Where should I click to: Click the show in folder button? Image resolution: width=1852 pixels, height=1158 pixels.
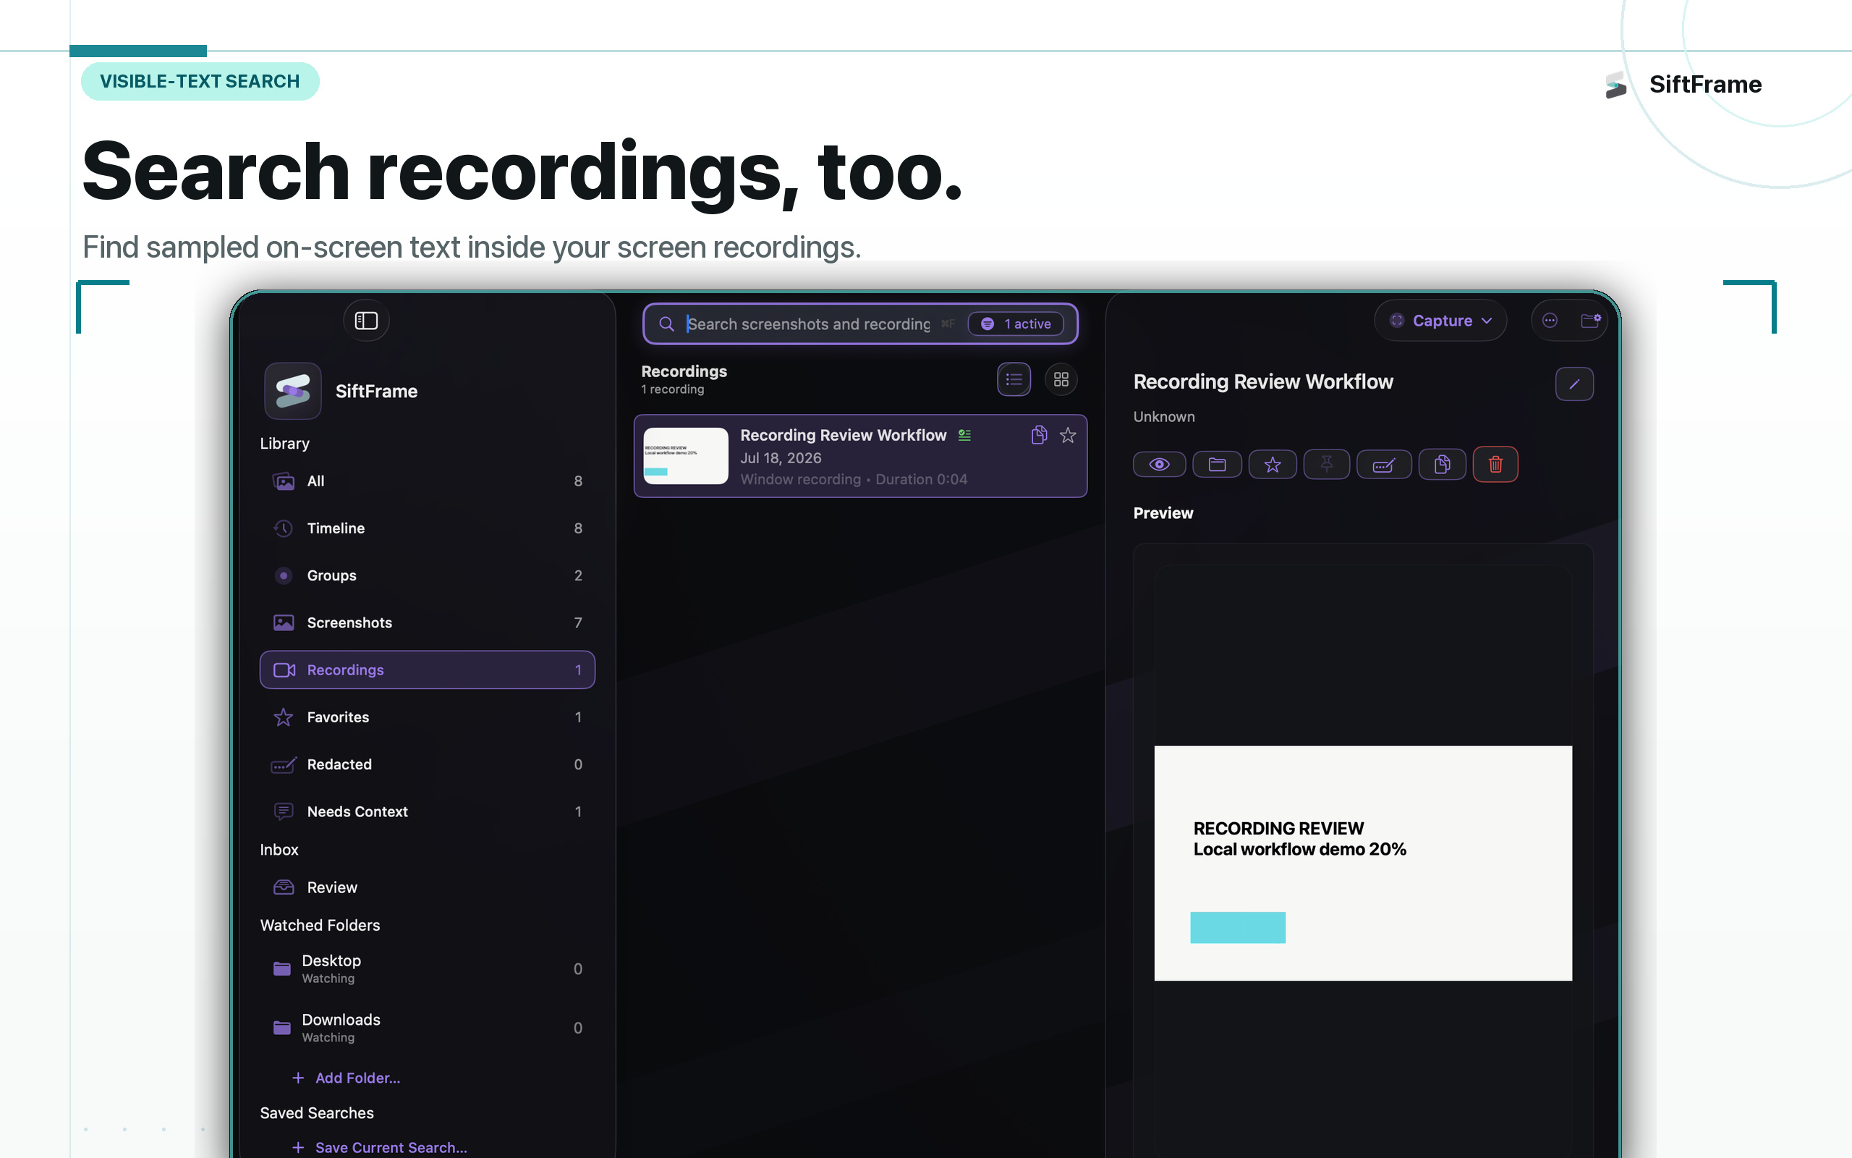tap(1217, 464)
